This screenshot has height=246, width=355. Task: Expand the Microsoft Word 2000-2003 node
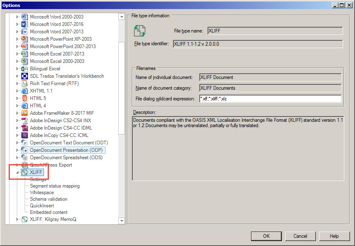[x=17, y=17]
